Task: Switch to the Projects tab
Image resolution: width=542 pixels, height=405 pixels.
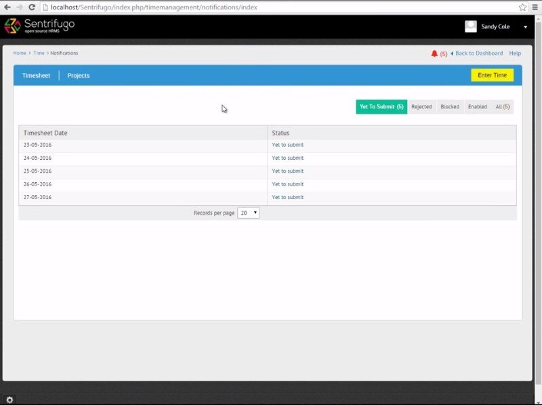Action: [79, 75]
